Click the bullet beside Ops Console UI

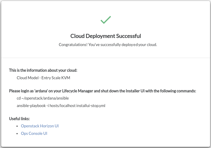(x=18, y=134)
